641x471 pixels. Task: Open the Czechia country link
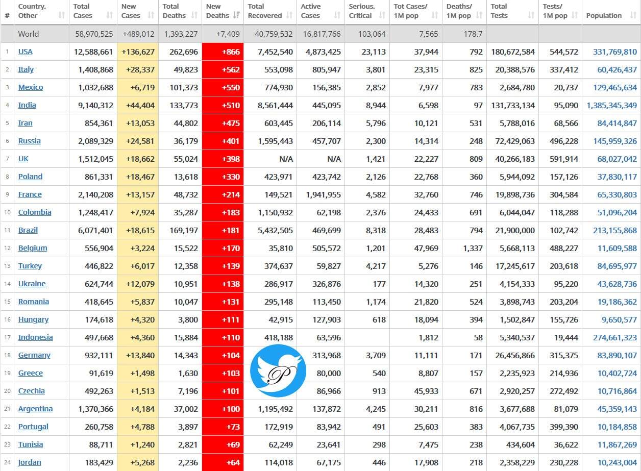32,391
